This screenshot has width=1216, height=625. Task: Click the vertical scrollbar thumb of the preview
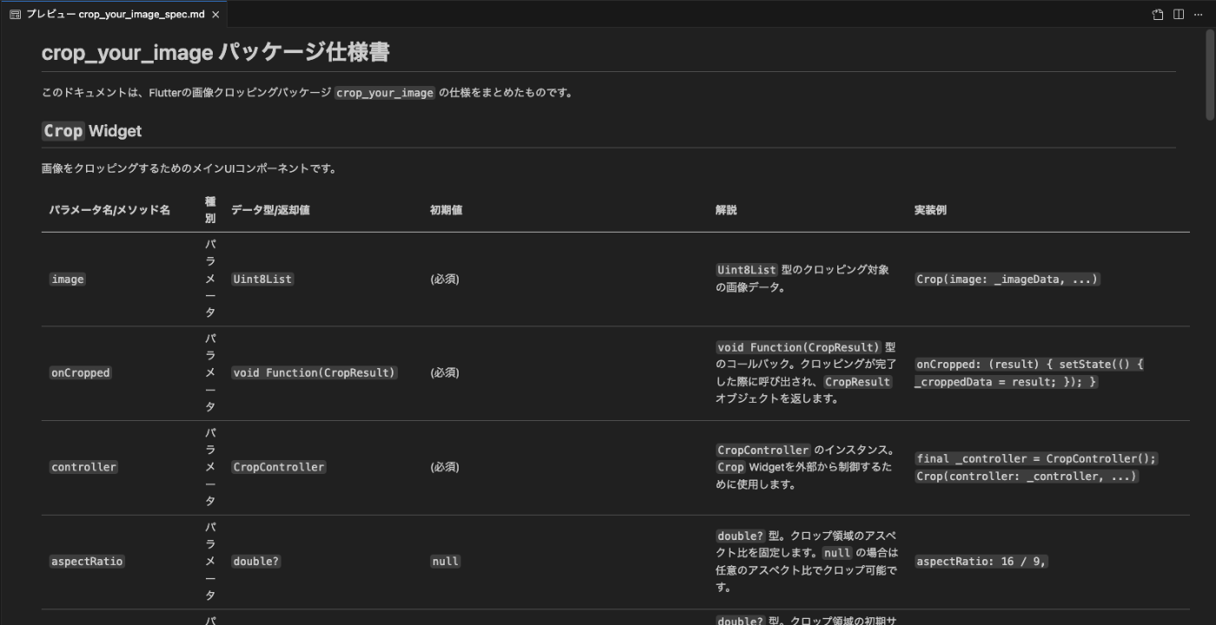pos(1210,74)
